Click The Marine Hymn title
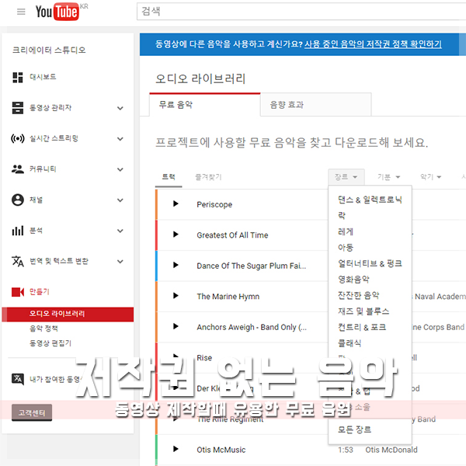 228,297
